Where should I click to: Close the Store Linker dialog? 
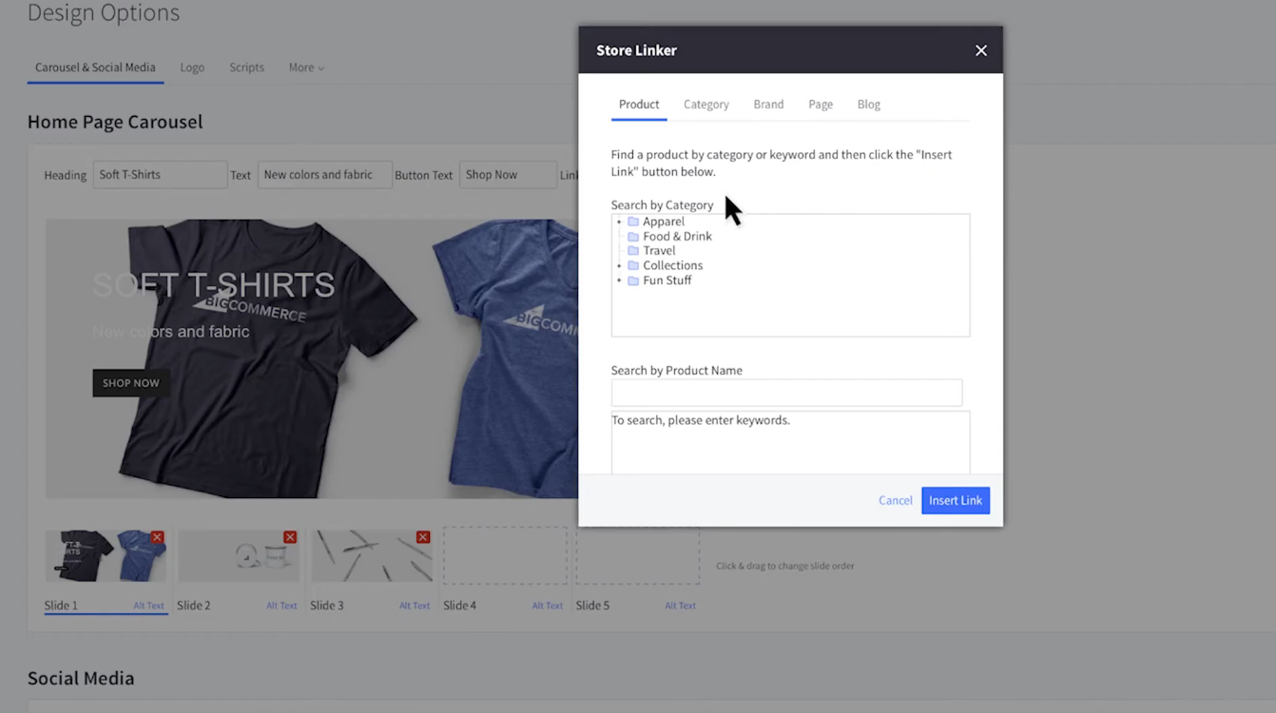(x=980, y=50)
